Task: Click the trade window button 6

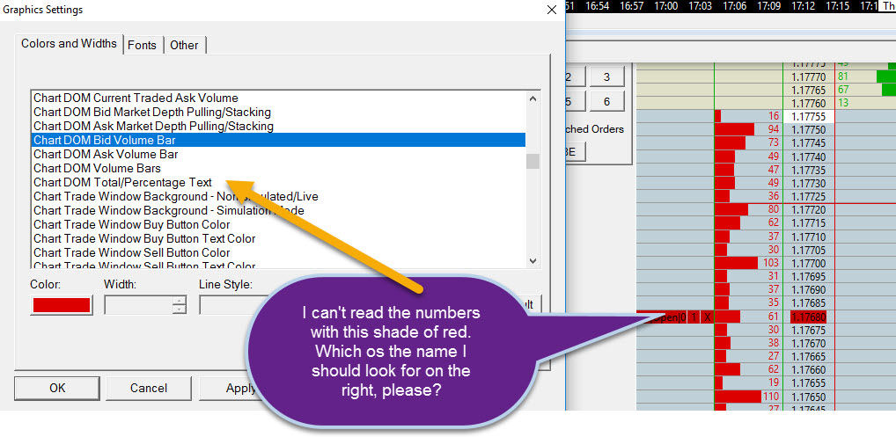Action: [606, 101]
